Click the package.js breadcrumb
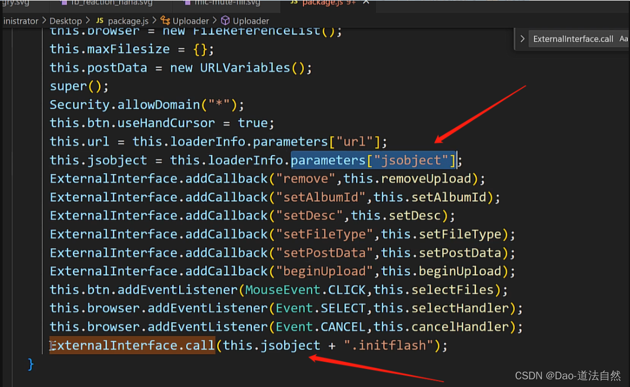 tap(128, 21)
